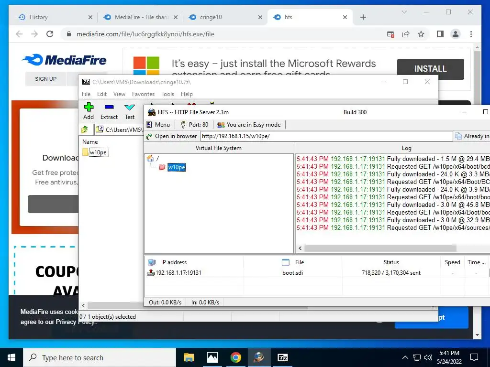Image resolution: width=490 pixels, height=367 pixels.
Task: Select connection row 192.168.1.17:19131
Action: (317, 273)
